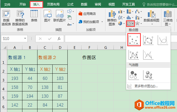The height and width of the screenshot is (112, 177).
Task: Insert a 图片 picture
Action: click(x=47, y=16)
